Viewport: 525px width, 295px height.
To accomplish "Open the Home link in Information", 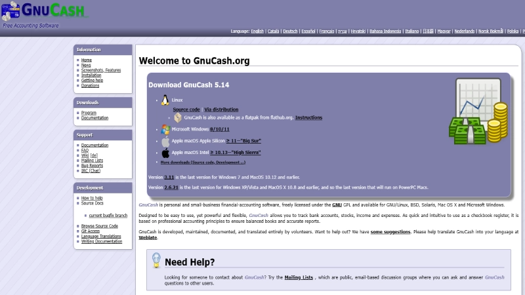I will click(x=87, y=60).
